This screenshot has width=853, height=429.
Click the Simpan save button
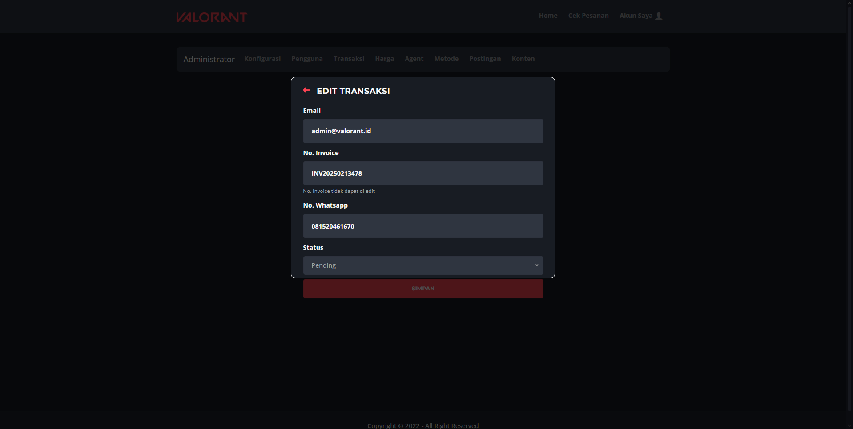423,289
